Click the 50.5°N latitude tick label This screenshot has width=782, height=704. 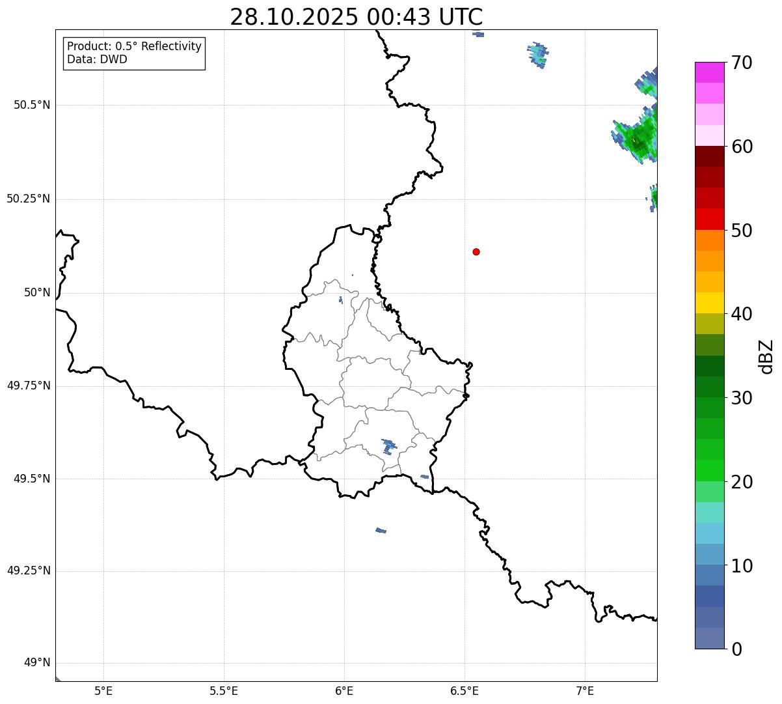click(x=32, y=105)
